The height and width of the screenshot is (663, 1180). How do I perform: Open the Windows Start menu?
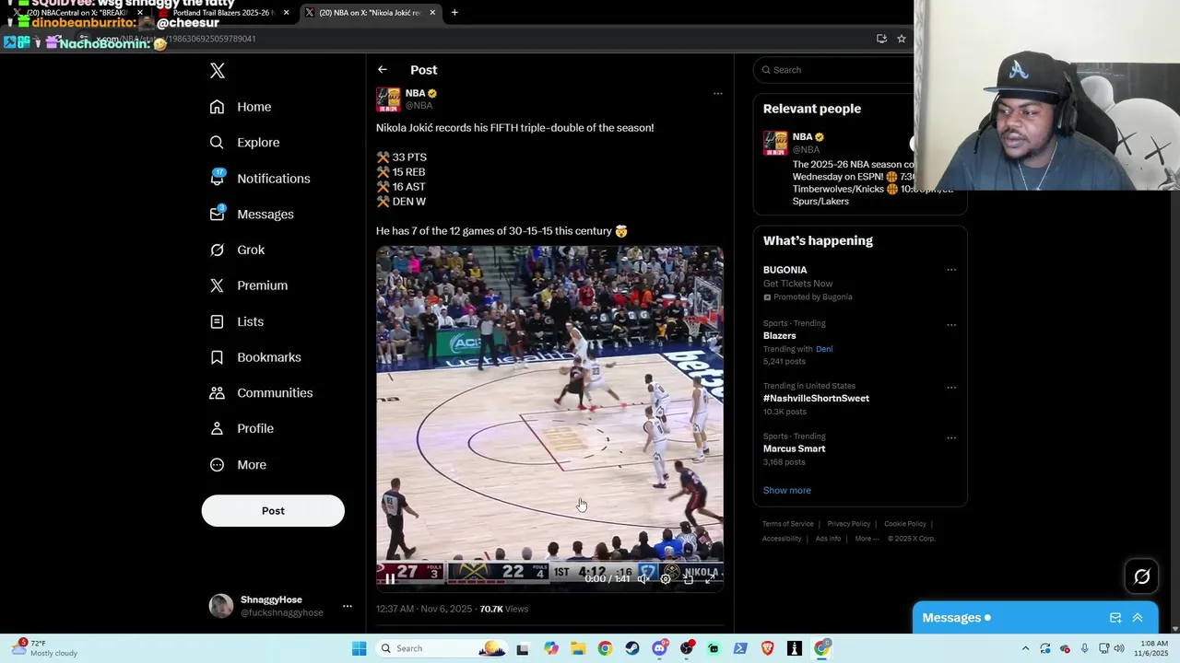click(x=359, y=648)
